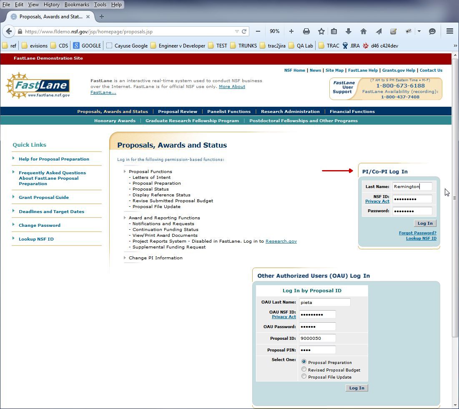Zoom in with the plus icon
The width and height of the screenshot is (459, 409).
coord(291,31)
